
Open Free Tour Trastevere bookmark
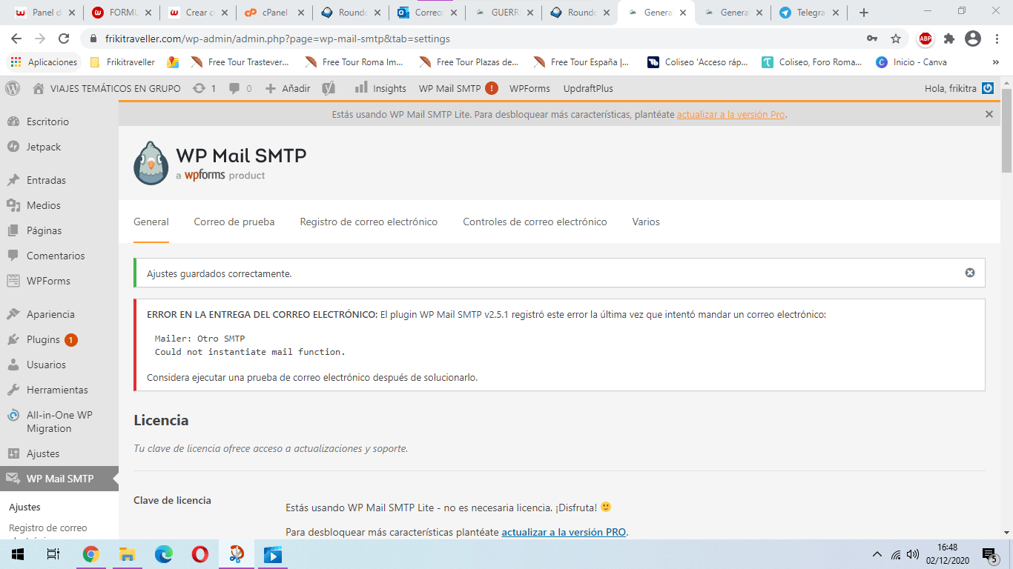point(240,62)
